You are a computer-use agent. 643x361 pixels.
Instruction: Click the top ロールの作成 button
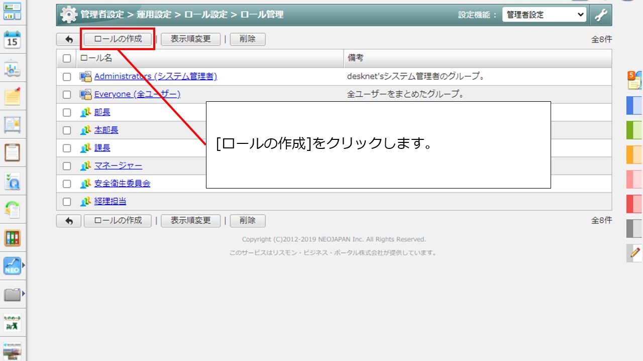pos(118,39)
